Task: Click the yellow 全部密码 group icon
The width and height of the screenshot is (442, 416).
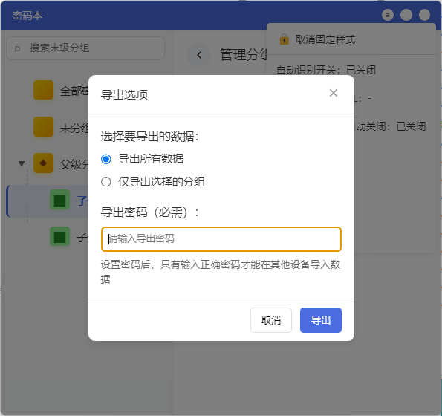Action: (x=43, y=90)
